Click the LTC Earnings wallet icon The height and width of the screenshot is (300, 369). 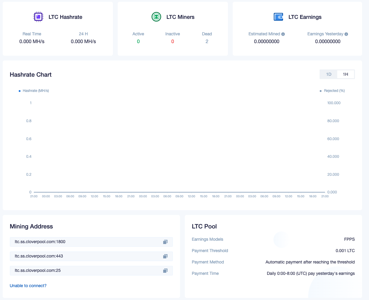point(279,17)
